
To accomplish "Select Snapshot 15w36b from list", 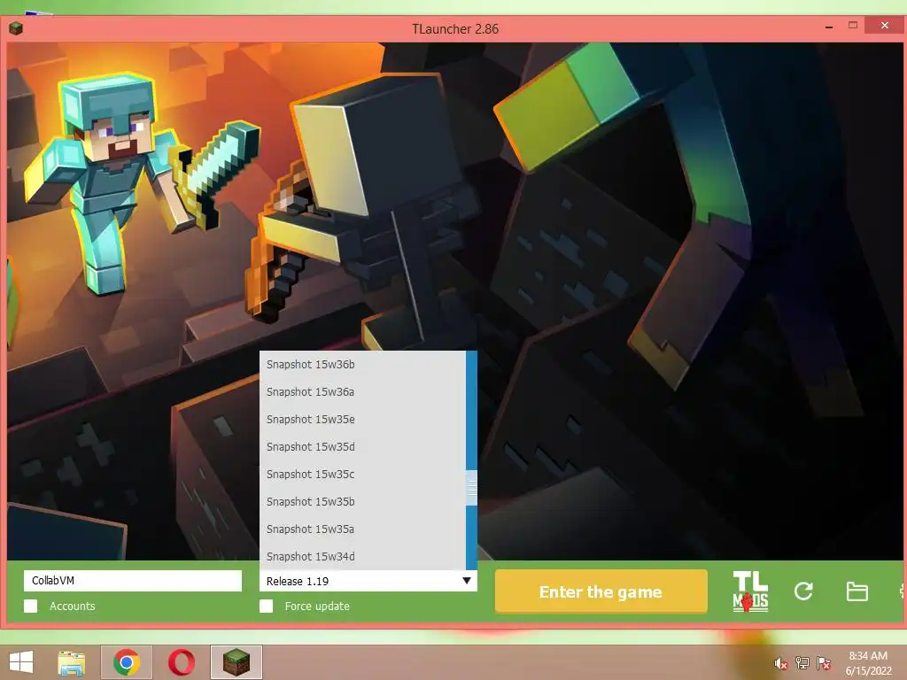I will 362,364.
